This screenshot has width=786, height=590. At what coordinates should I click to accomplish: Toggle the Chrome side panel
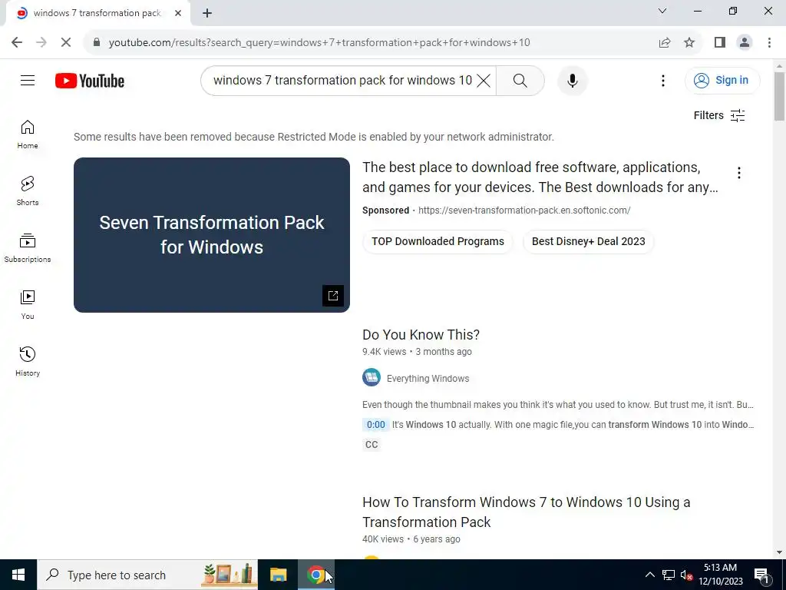point(720,43)
